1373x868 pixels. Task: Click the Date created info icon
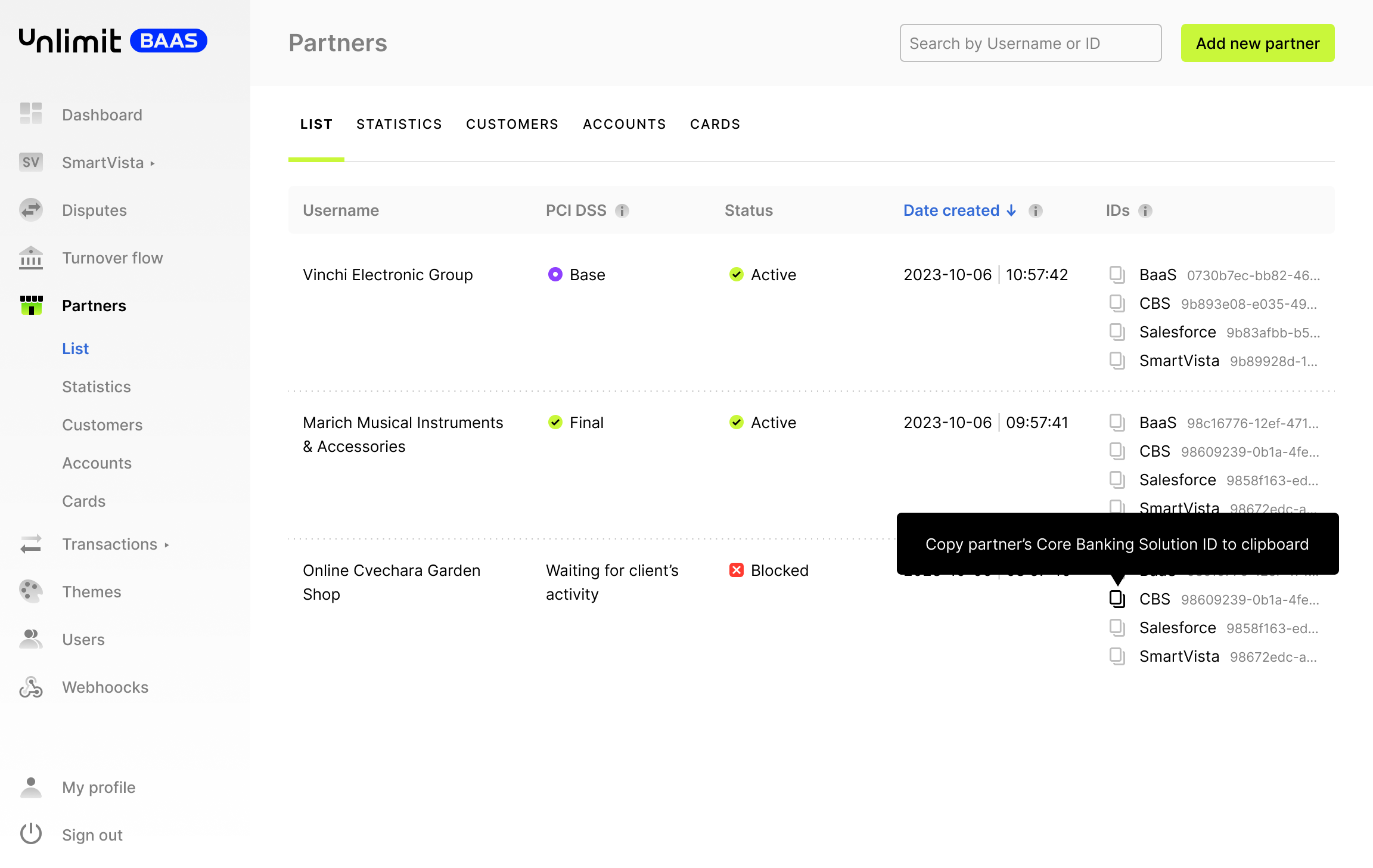click(x=1036, y=210)
